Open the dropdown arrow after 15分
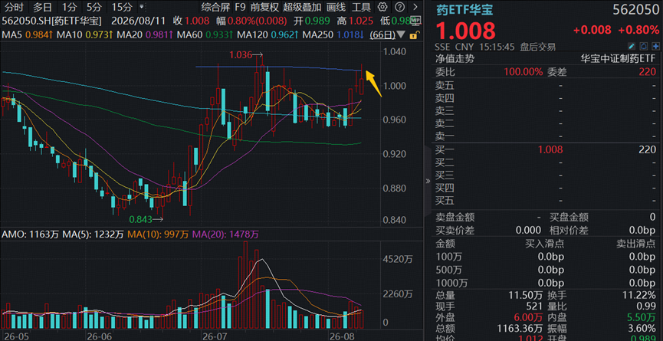 pos(141,7)
